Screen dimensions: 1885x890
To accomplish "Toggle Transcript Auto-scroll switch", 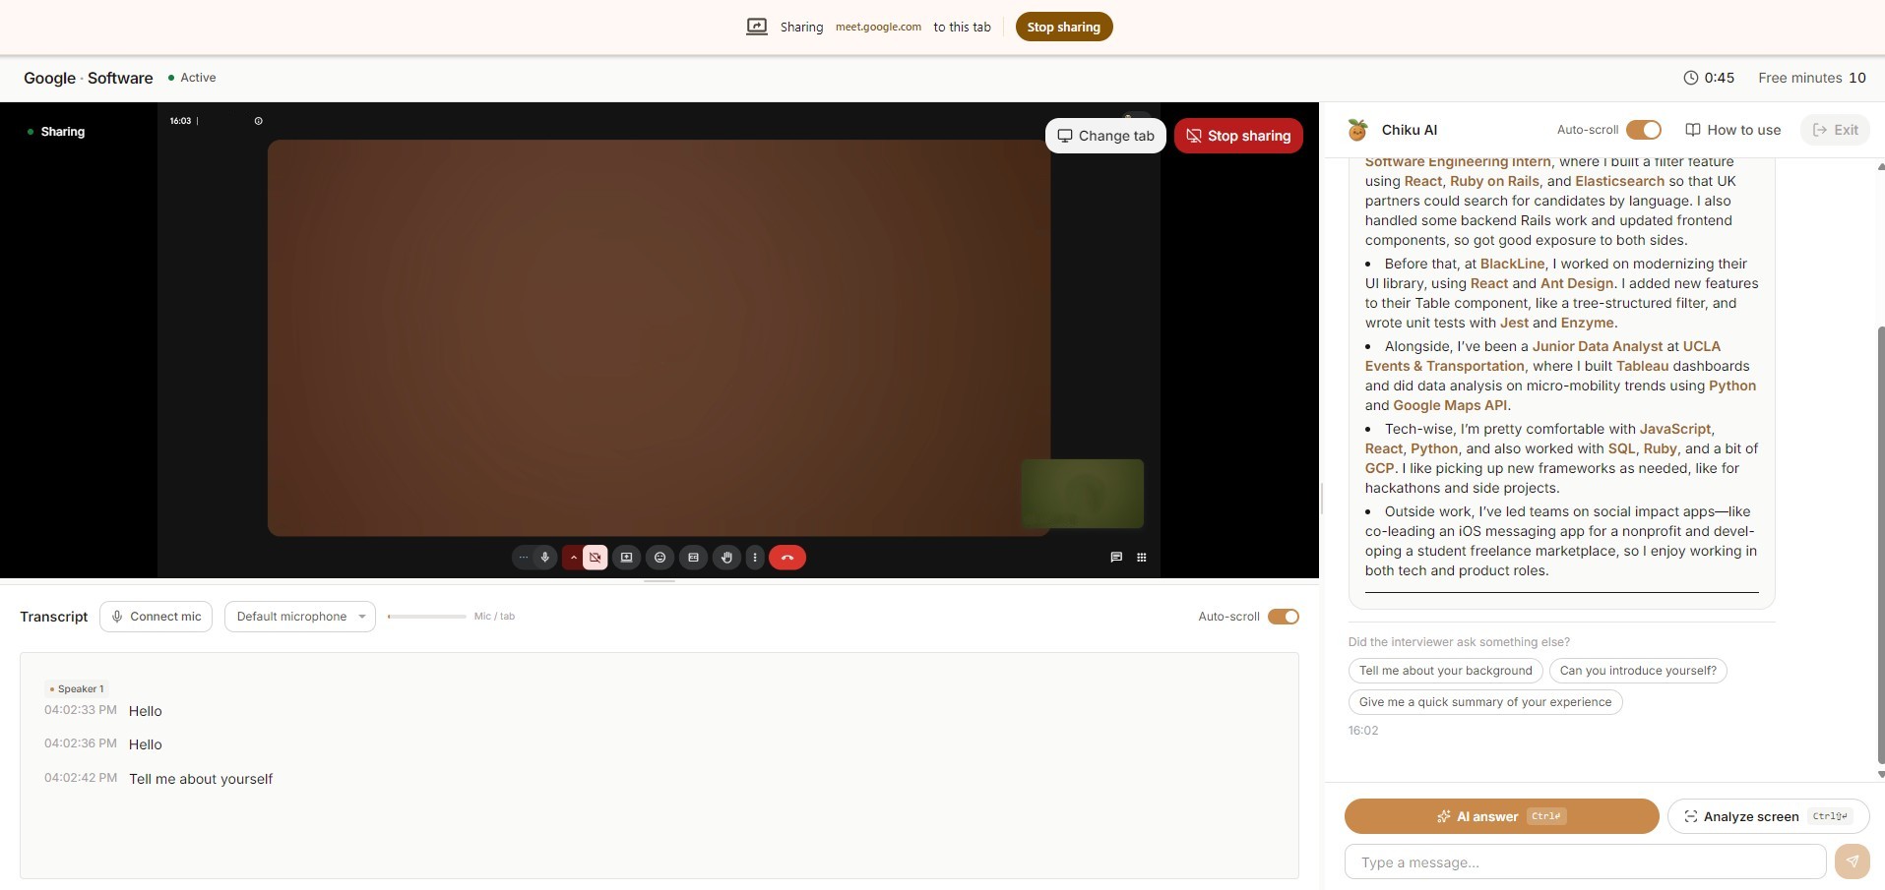I will [1284, 617].
